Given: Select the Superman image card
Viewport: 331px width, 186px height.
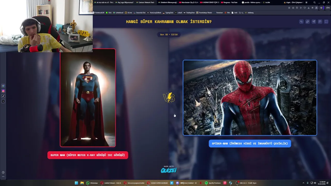Looking at the screenshot, I should 88,98.
